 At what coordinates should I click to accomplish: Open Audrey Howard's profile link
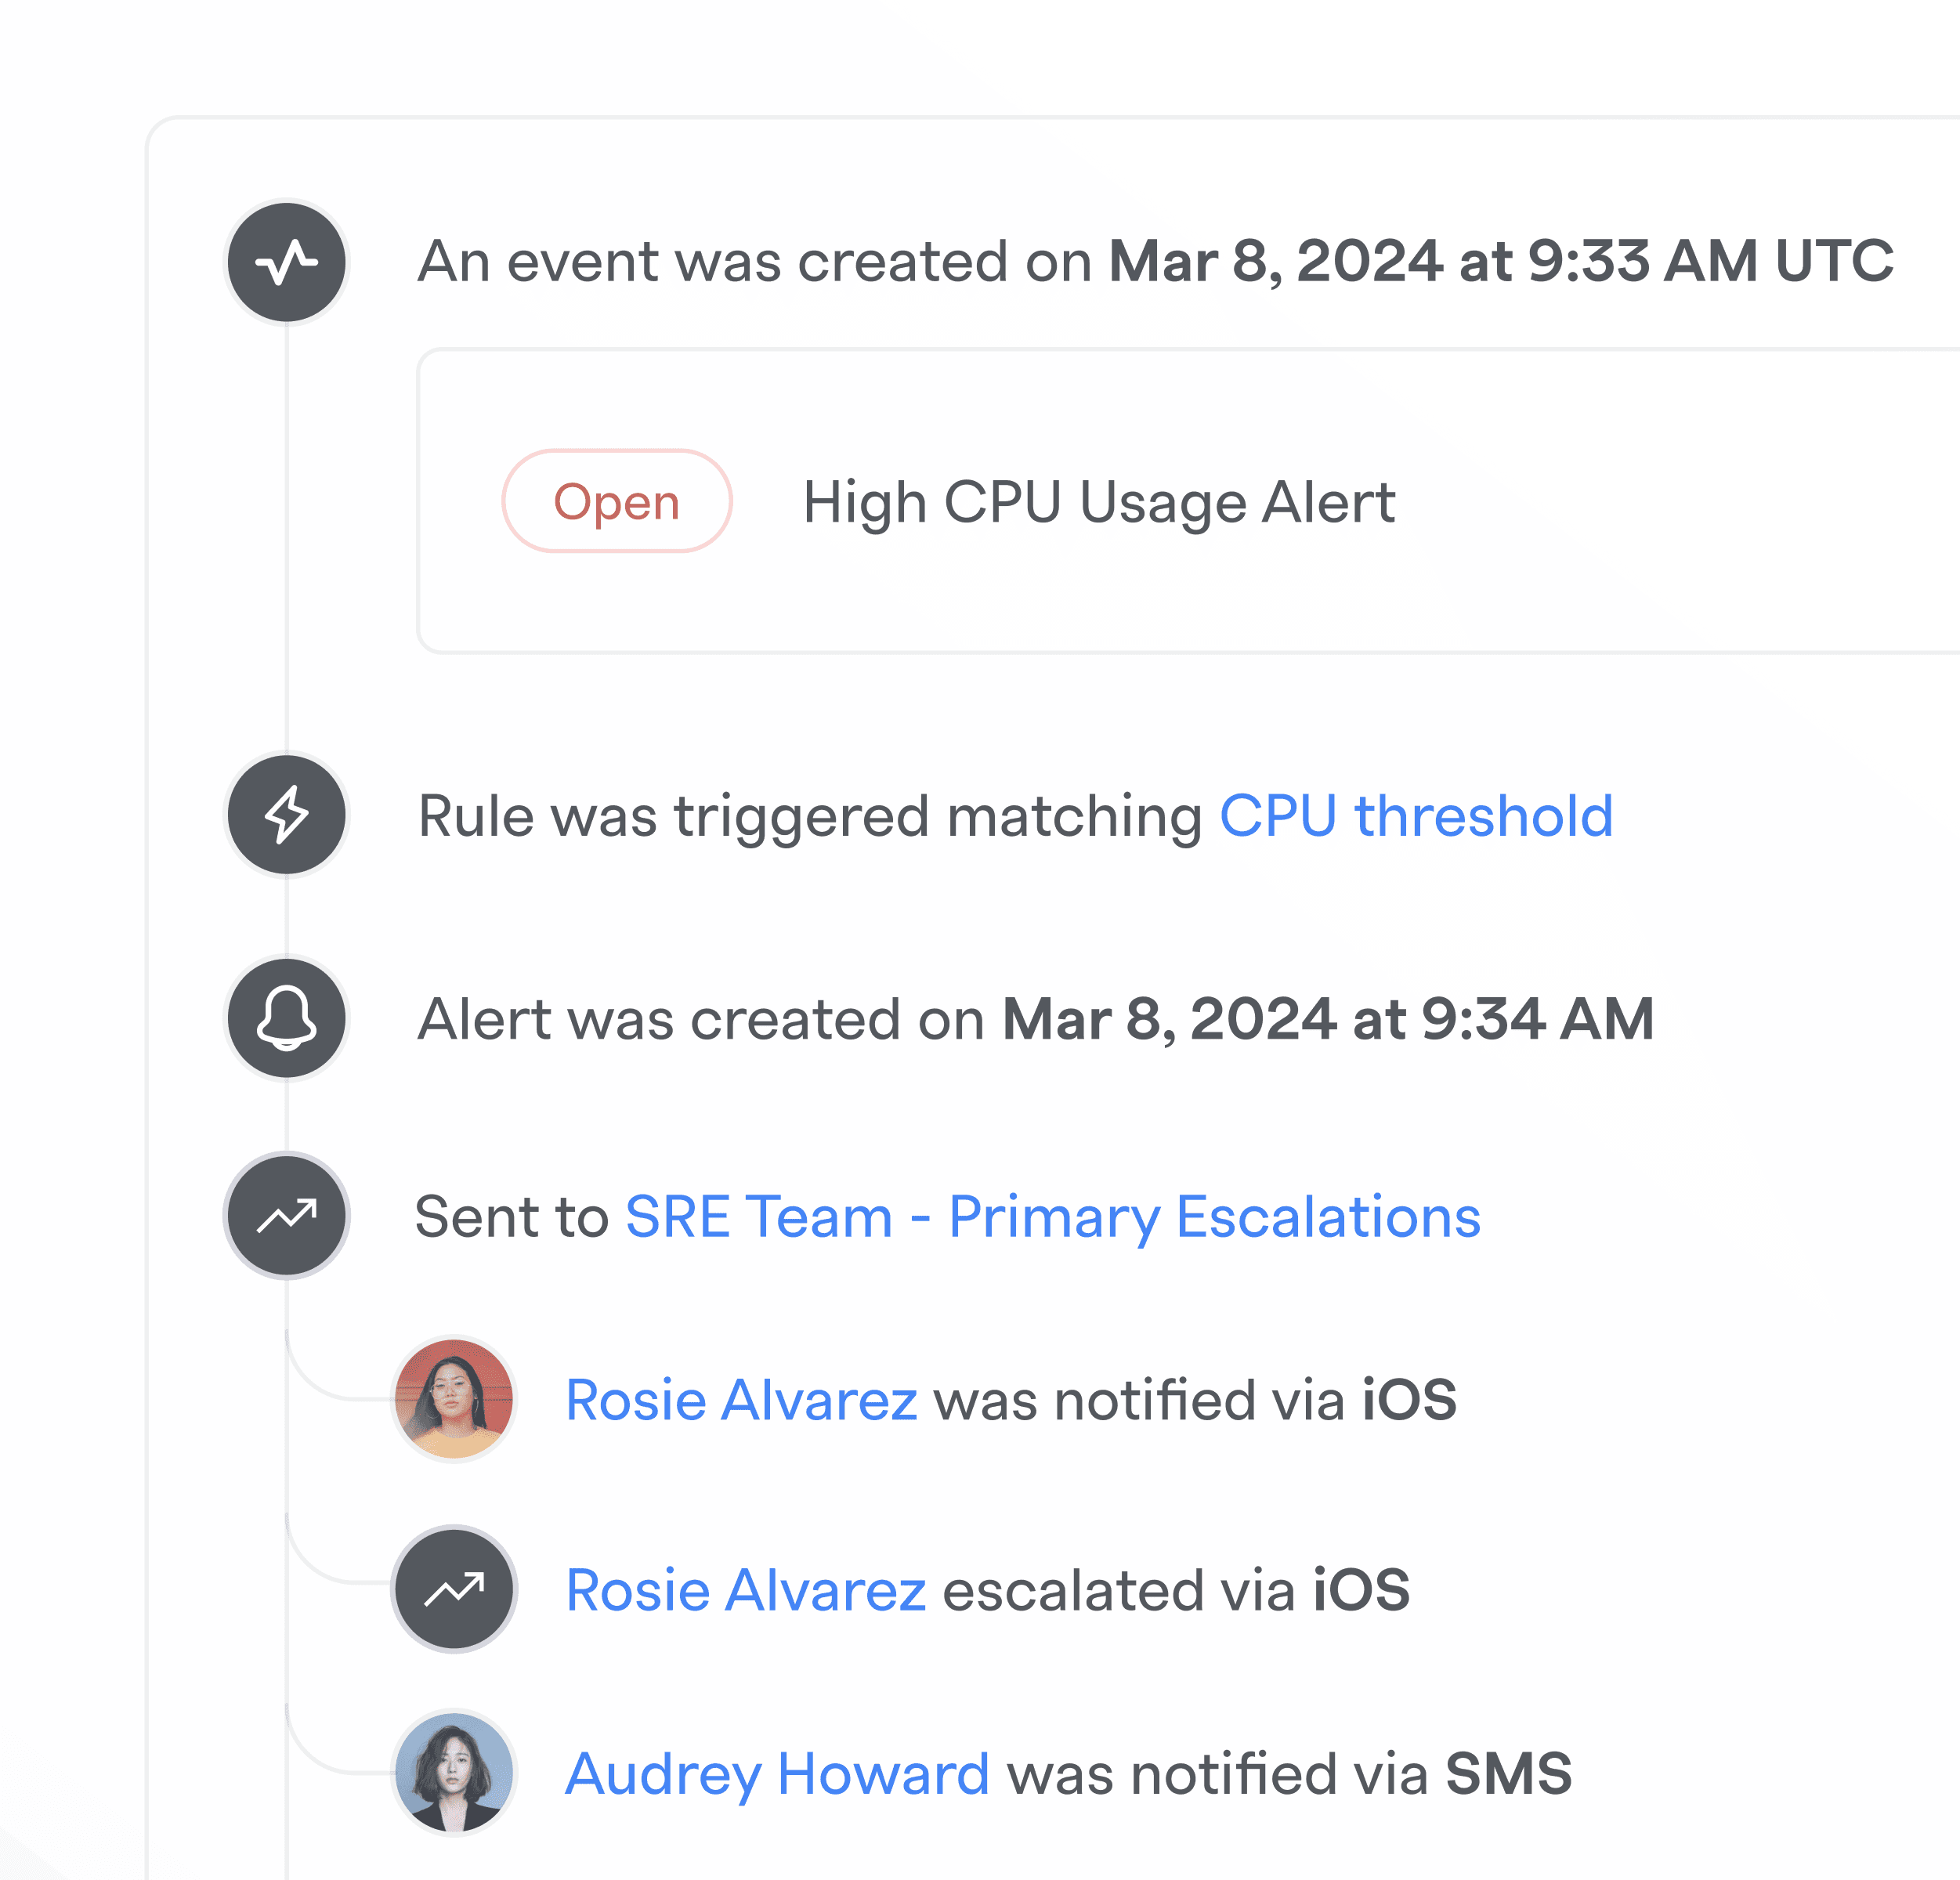pyautogui.click(x=777, y=1774)
